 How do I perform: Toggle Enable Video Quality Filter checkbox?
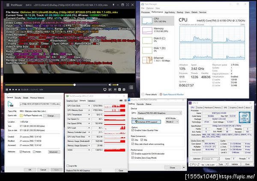pos(133,131)
